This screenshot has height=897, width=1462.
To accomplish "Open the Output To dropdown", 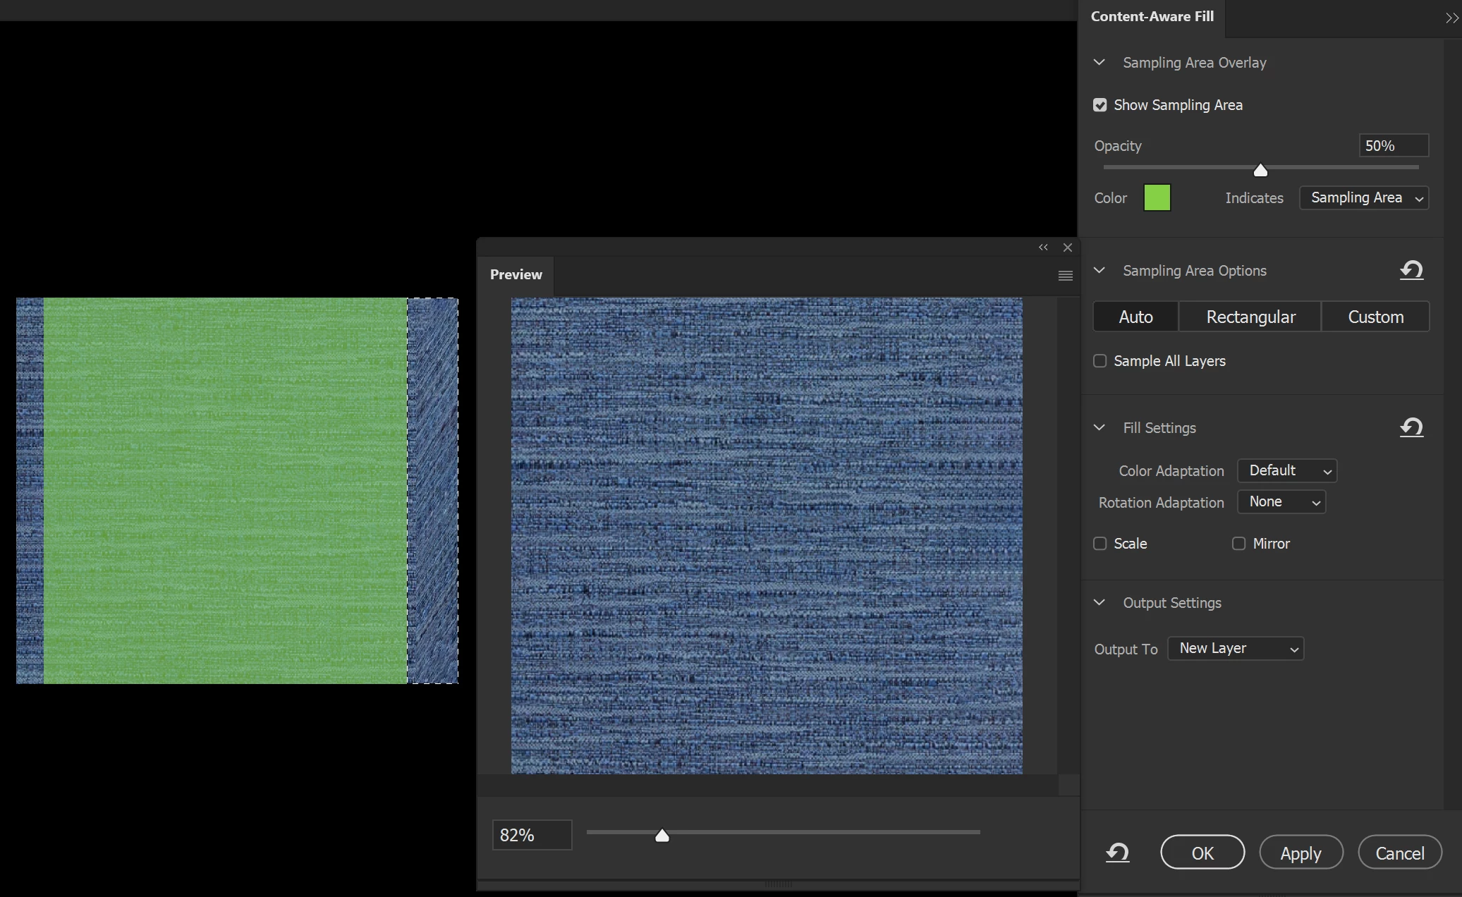I will tap(1236, 649).
